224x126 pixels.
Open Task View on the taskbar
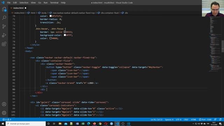(x=54, y=124)
